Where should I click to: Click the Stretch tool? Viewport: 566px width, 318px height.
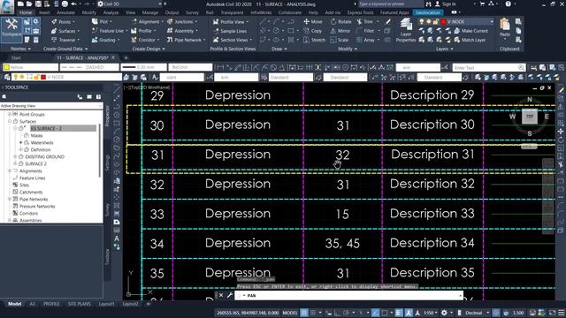pos(314,40)
